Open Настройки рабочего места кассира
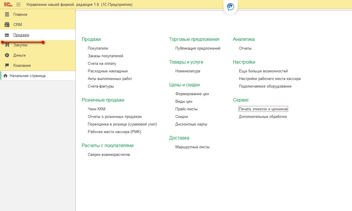 click(x=270, y=79)
